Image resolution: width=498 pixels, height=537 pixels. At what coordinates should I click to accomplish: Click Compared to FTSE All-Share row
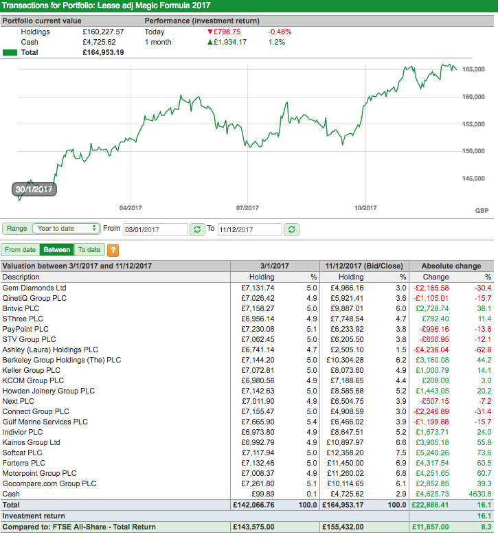(x=247, y=527)
